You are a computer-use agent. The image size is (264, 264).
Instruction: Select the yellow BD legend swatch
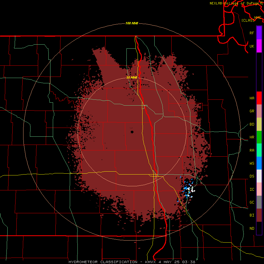pyautogui.click(x=259, y=124)
